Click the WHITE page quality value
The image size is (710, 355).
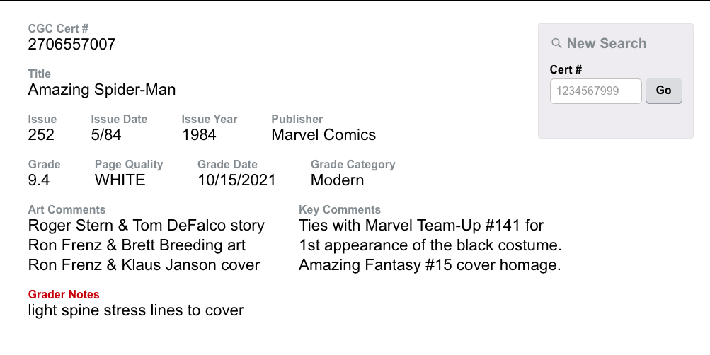(120, 180)
